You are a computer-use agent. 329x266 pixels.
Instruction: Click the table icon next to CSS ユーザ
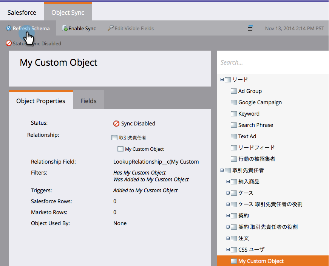(234, 250)
